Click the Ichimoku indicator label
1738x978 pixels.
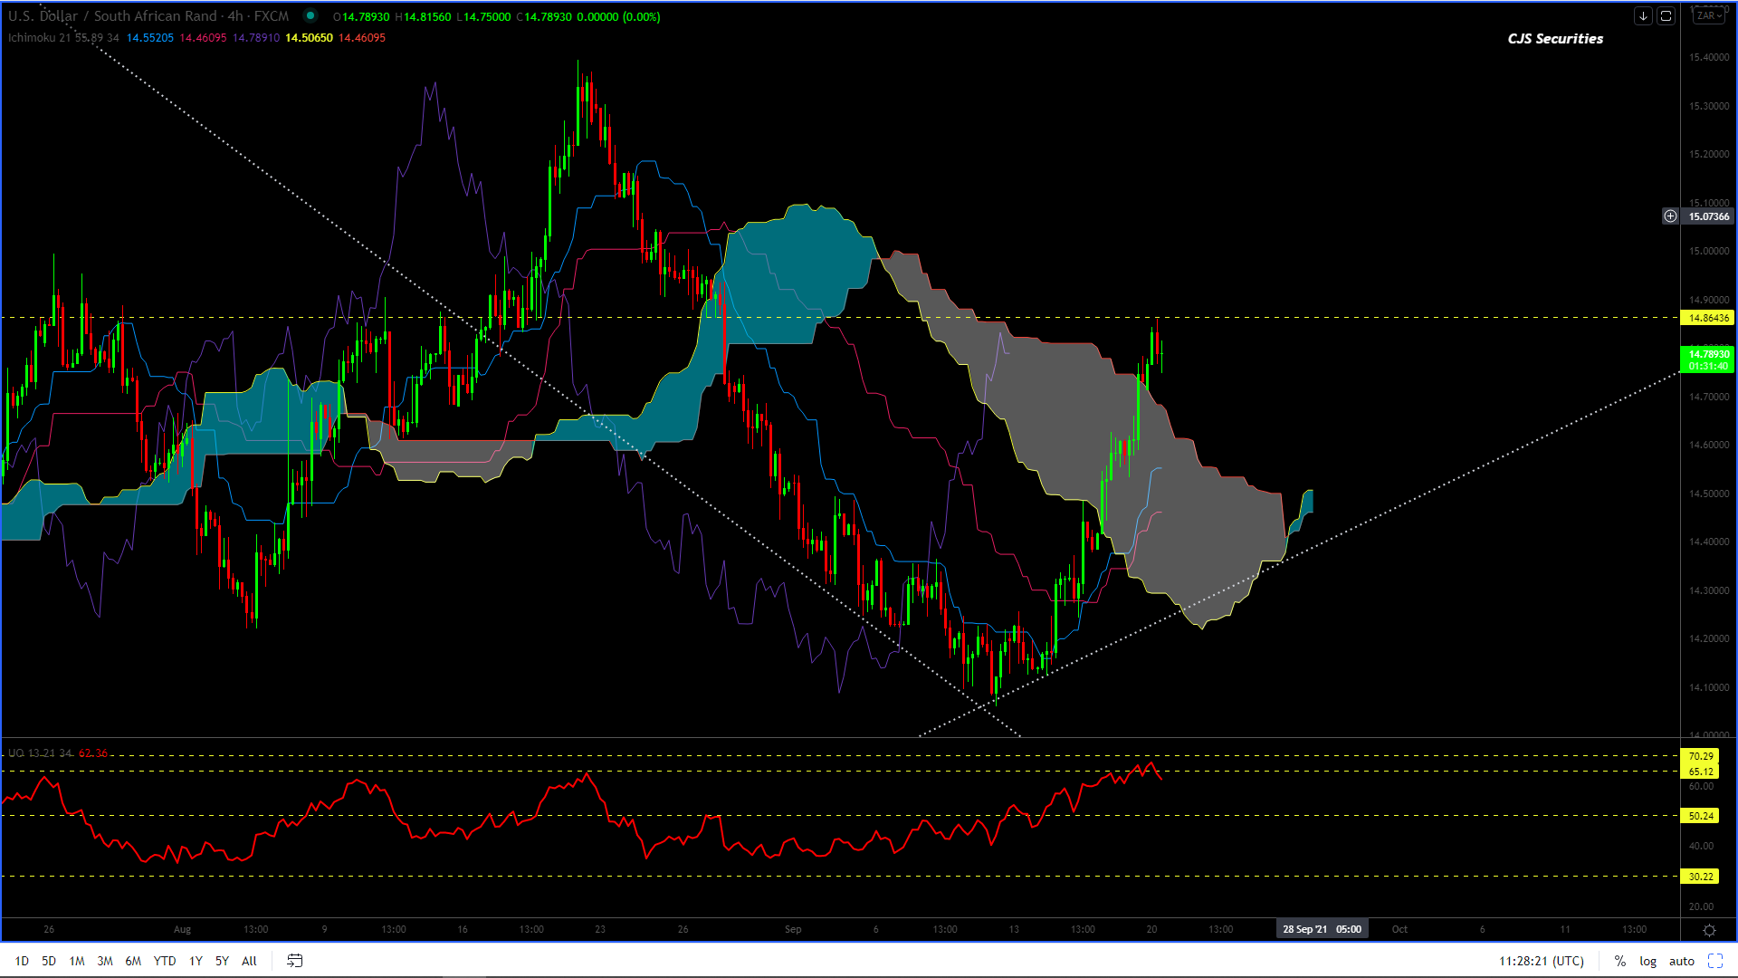[x=32, y=38]
